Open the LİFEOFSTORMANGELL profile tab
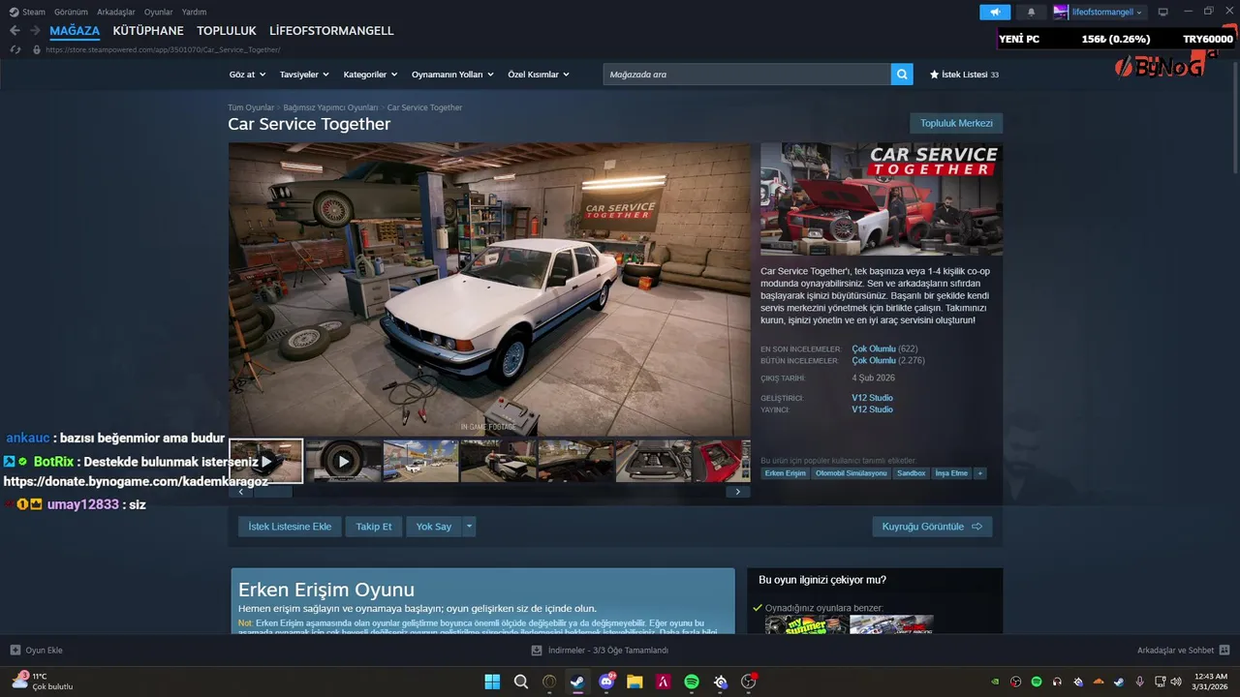The image size is (1240, 697). 331,31
